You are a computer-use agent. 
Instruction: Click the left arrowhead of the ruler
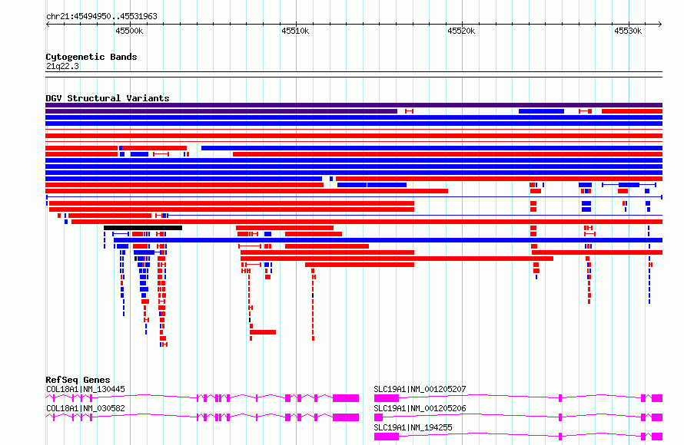(48, 24)
